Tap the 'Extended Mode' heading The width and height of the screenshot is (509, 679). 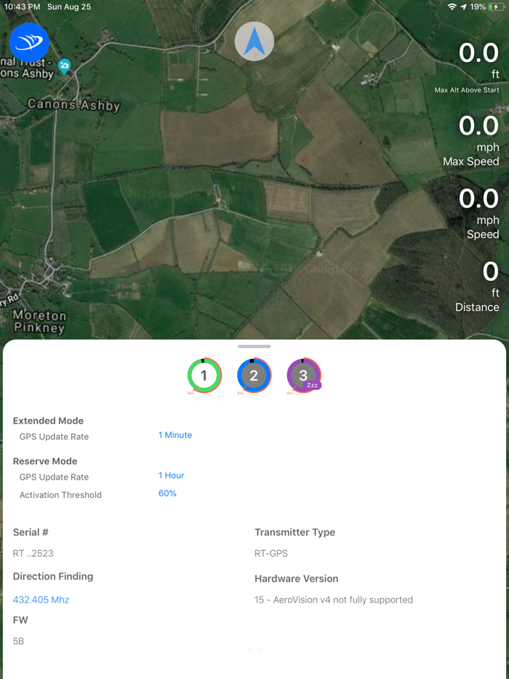coord(48,421)
